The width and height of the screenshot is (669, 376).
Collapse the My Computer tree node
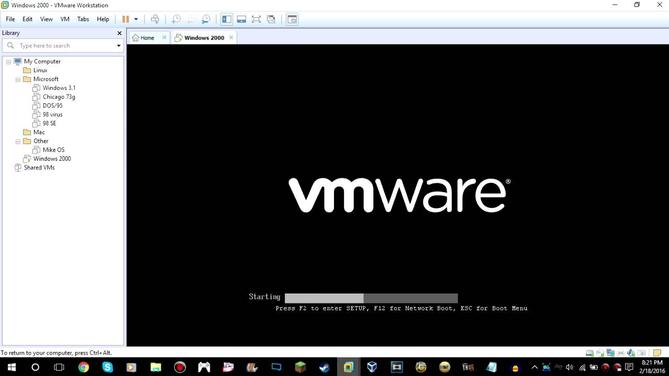pos(8,62)
